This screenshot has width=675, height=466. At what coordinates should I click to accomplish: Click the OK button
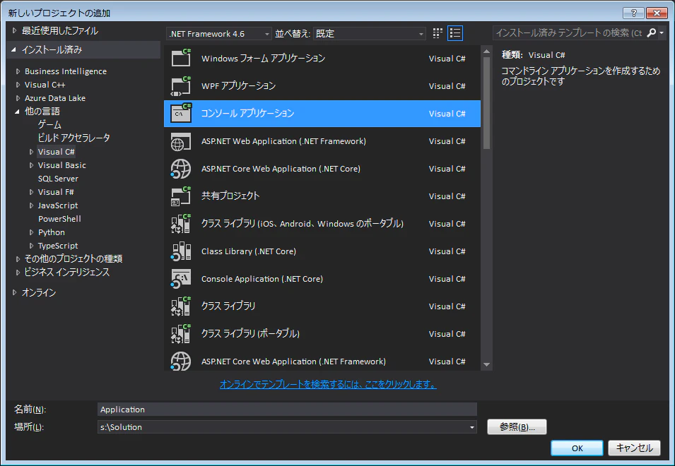point(577,448)
